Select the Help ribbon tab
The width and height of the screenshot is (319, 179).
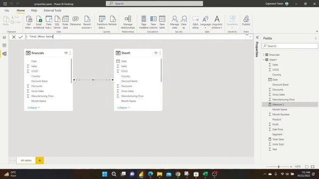(x=34, y=10)
